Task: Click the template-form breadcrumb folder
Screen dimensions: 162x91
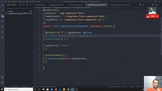Action: (x=46, y=8)
